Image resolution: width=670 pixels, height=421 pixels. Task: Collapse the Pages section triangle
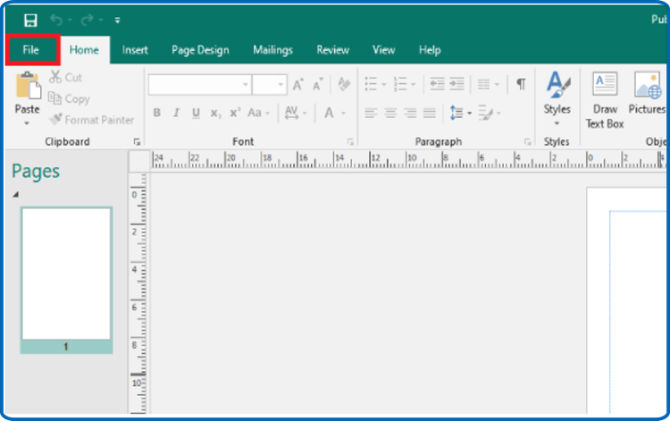pos(16,195)
